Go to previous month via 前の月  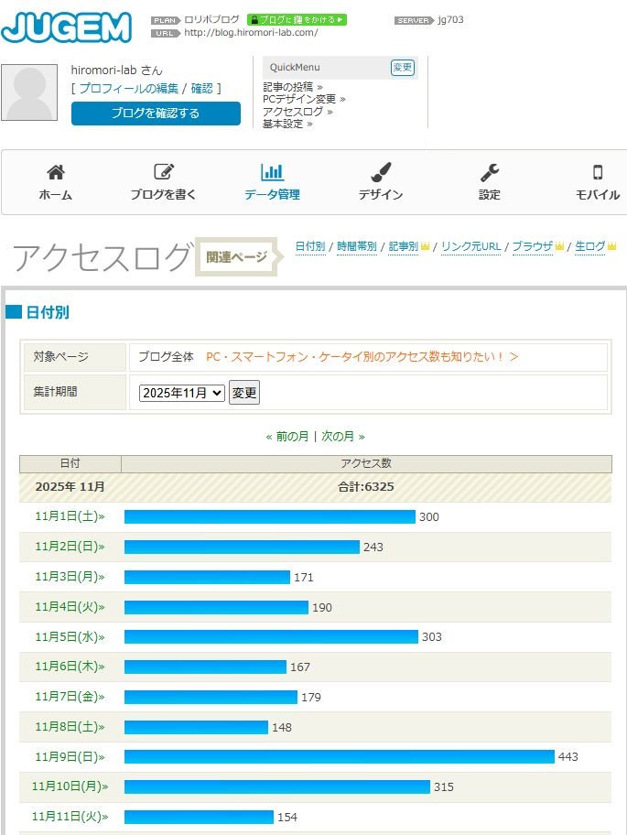(287, 437)
